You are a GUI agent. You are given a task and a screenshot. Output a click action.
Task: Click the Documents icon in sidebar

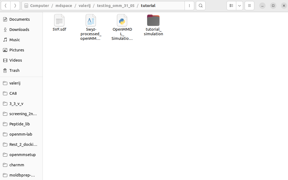[x=5, y=19]
